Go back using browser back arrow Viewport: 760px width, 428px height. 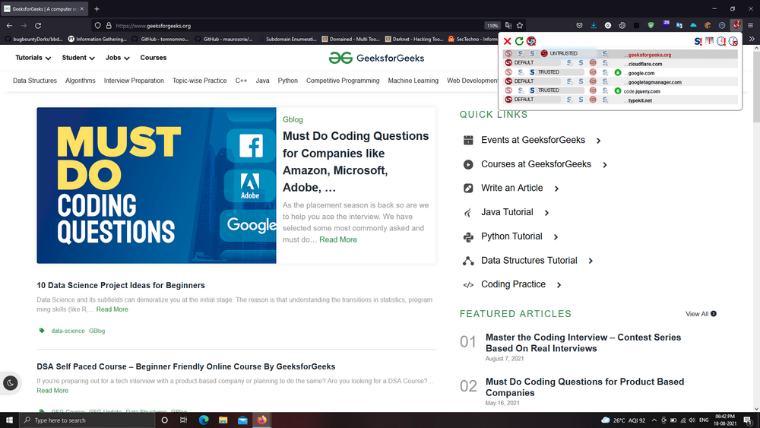[x=10, y=25]
